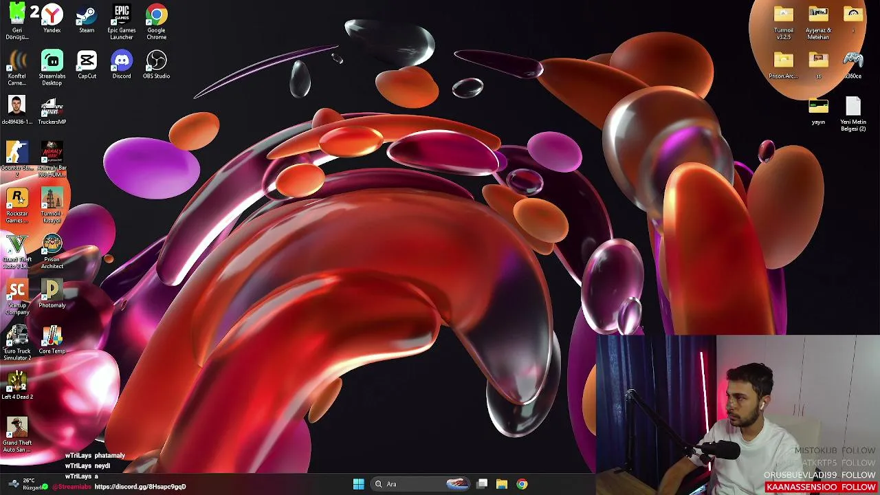Image resolution: width=880 pixels, height=495 pixels.
Task: Launch Epic Games Launcher from desktop
Action: point(122,21)
